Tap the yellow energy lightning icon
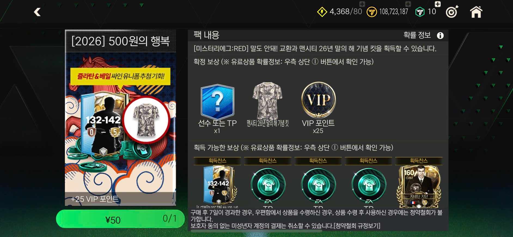Screen dimensions: 513x237 322,12
